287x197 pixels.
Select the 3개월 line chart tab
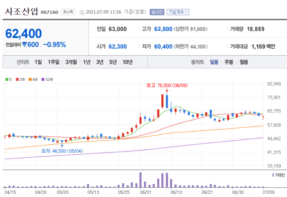(x=71, y=62)
